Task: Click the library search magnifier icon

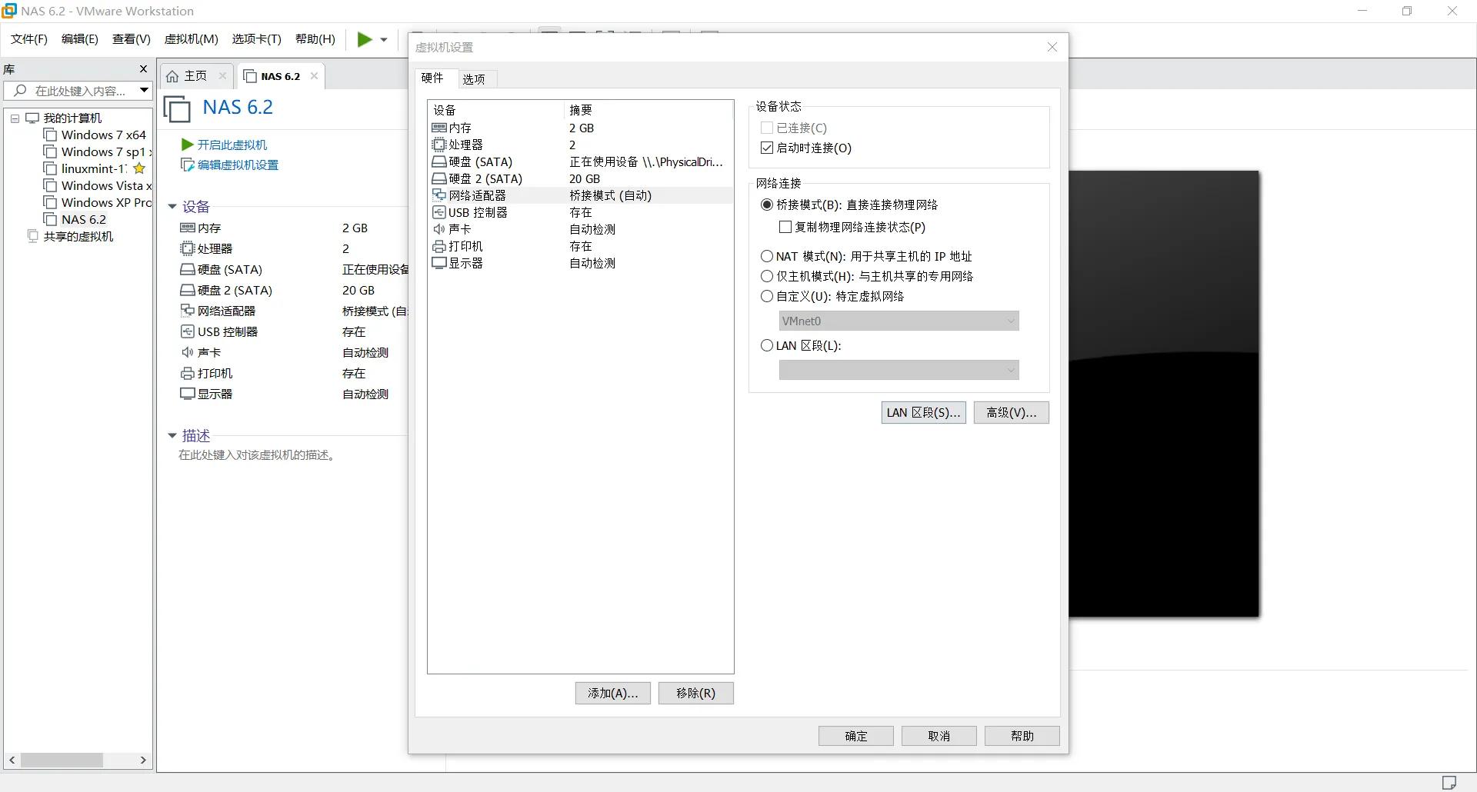Action: 21,91
